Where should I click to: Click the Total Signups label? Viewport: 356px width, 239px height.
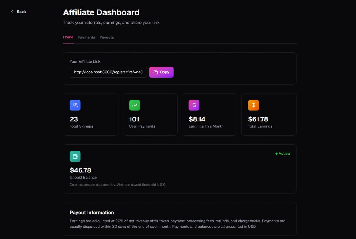tap(81, 126)
